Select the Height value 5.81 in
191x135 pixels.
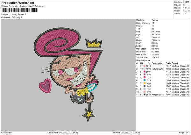pyautogui.click(x=186, y=8)
